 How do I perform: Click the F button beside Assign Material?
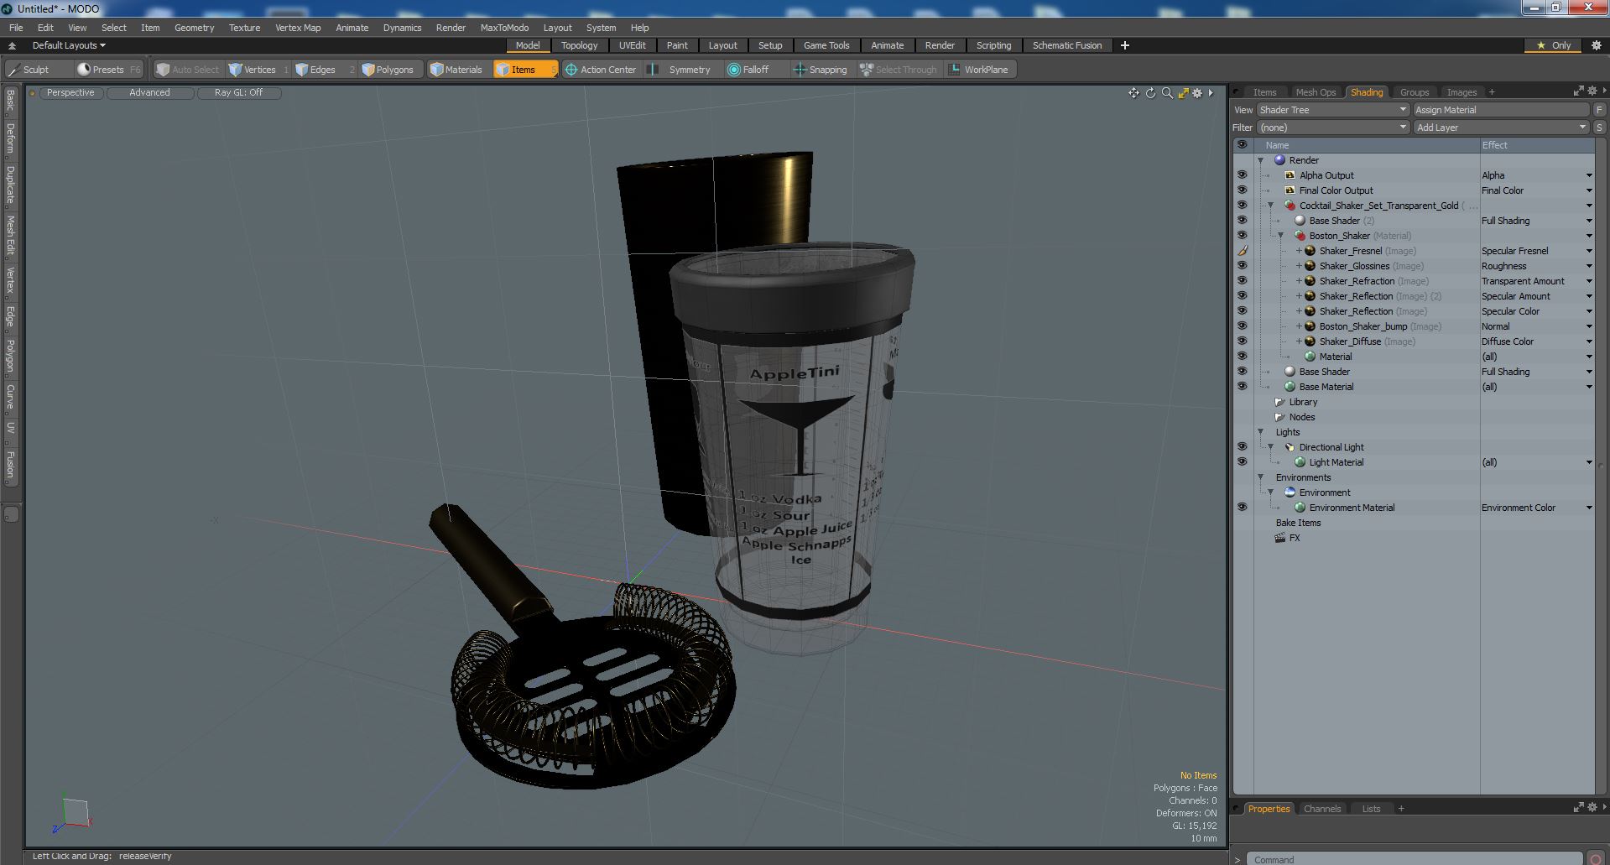pos(1599,110)
